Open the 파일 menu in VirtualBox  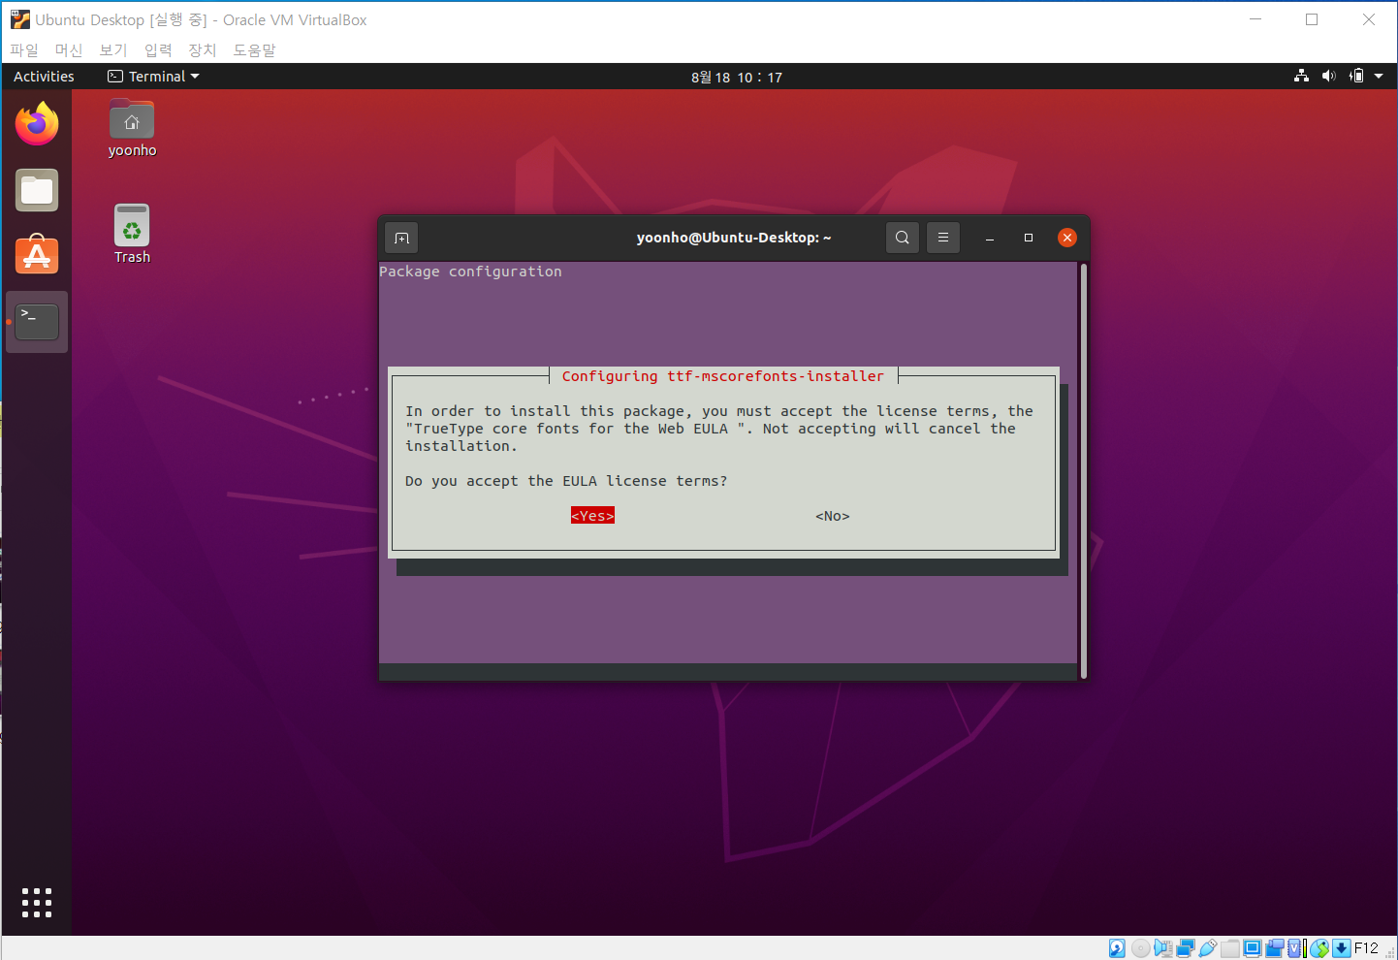[x=24, y=49]
